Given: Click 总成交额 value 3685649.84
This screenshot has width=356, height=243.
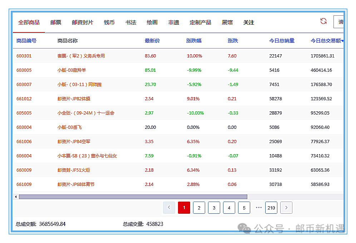Looking at the screenshot, I should point(52,224).
